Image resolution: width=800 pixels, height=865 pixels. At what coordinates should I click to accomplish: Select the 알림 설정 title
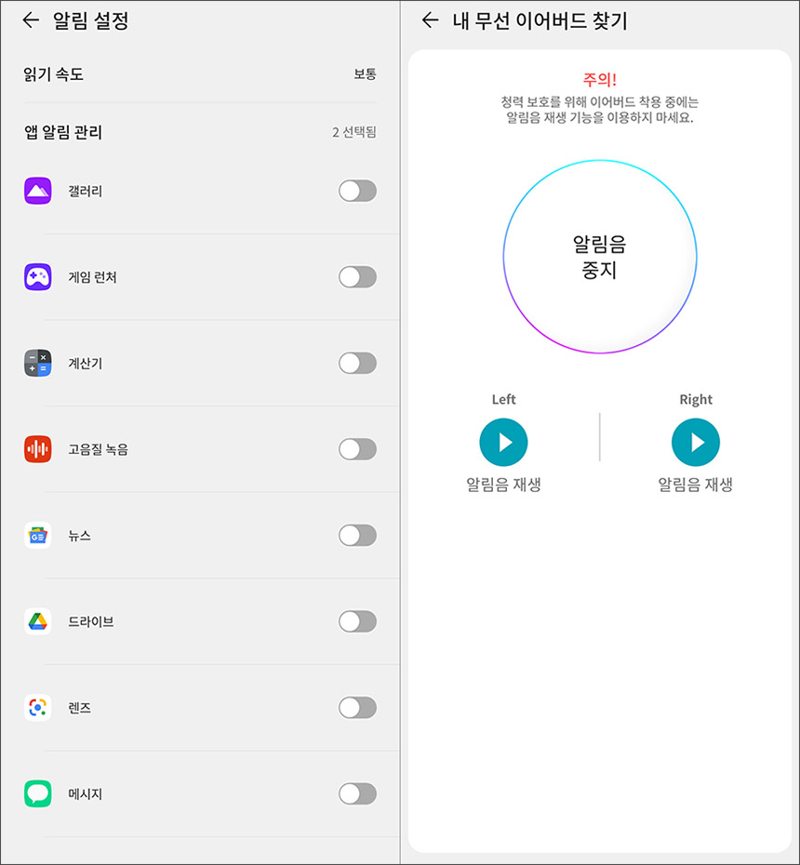point(90,21)
